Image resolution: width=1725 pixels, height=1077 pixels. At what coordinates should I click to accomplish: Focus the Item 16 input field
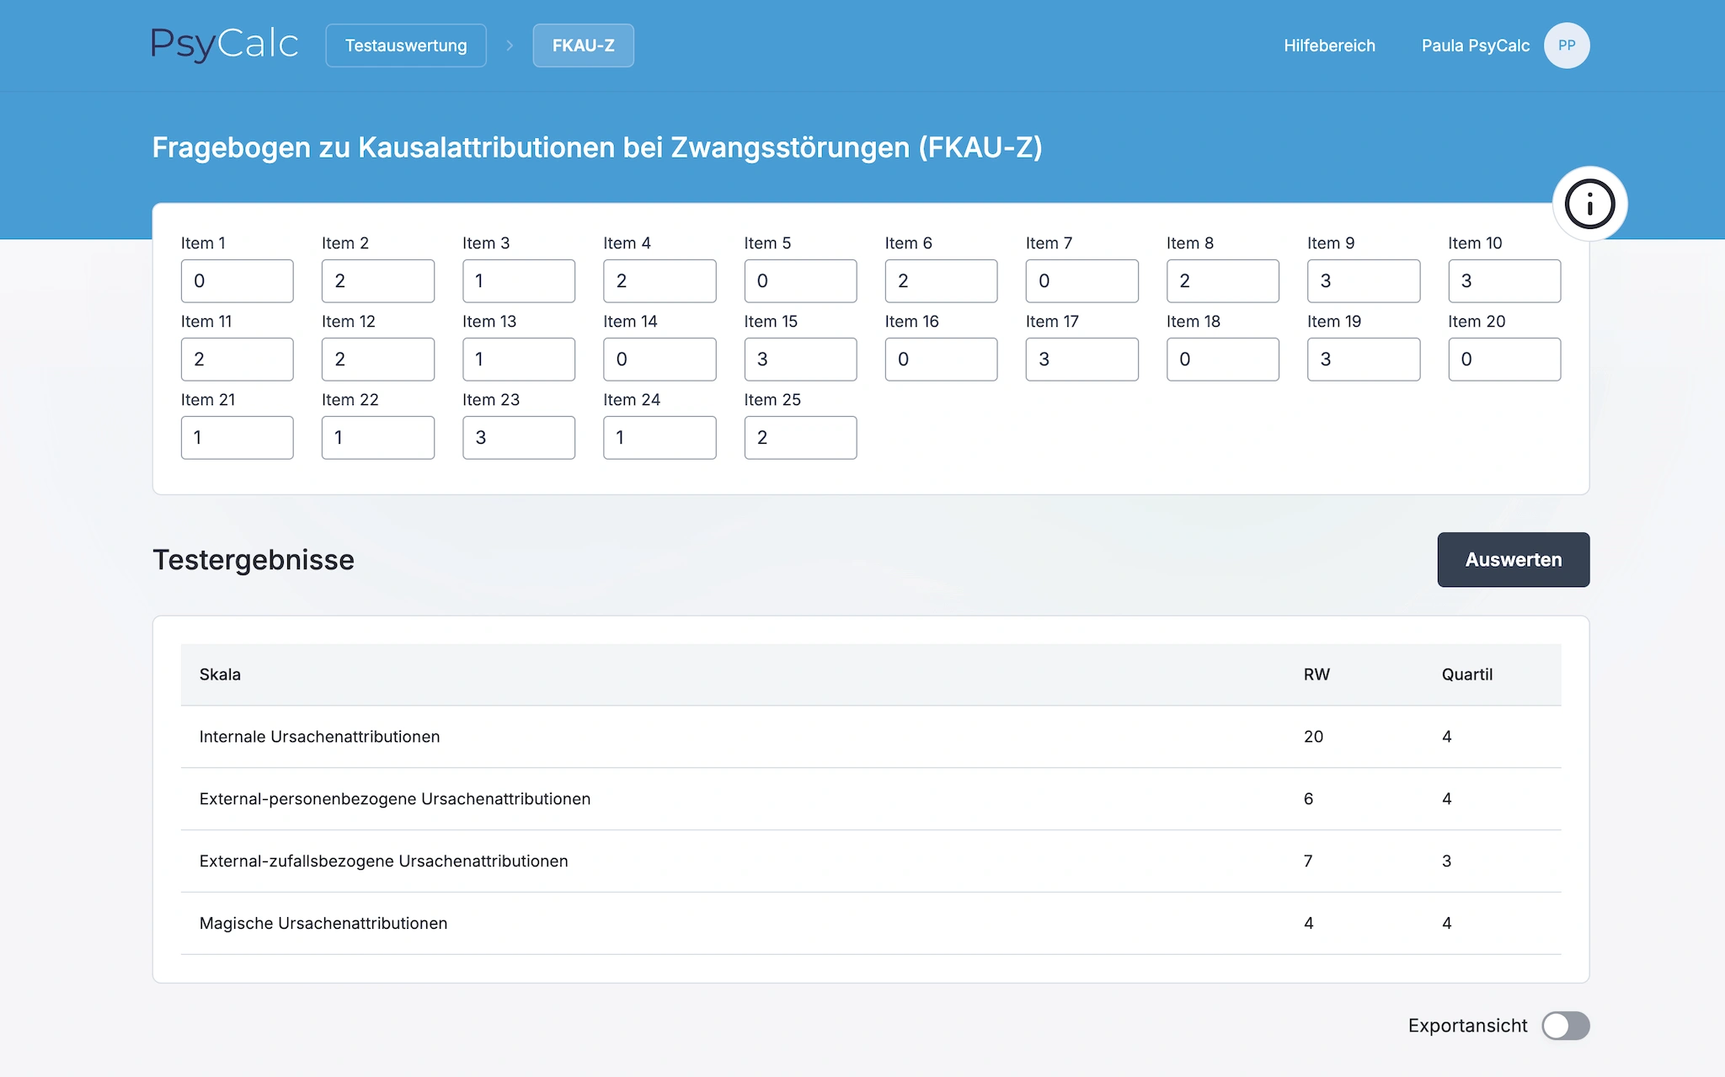point(942,360)
